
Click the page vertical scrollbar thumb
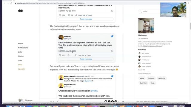coord(190,26)
